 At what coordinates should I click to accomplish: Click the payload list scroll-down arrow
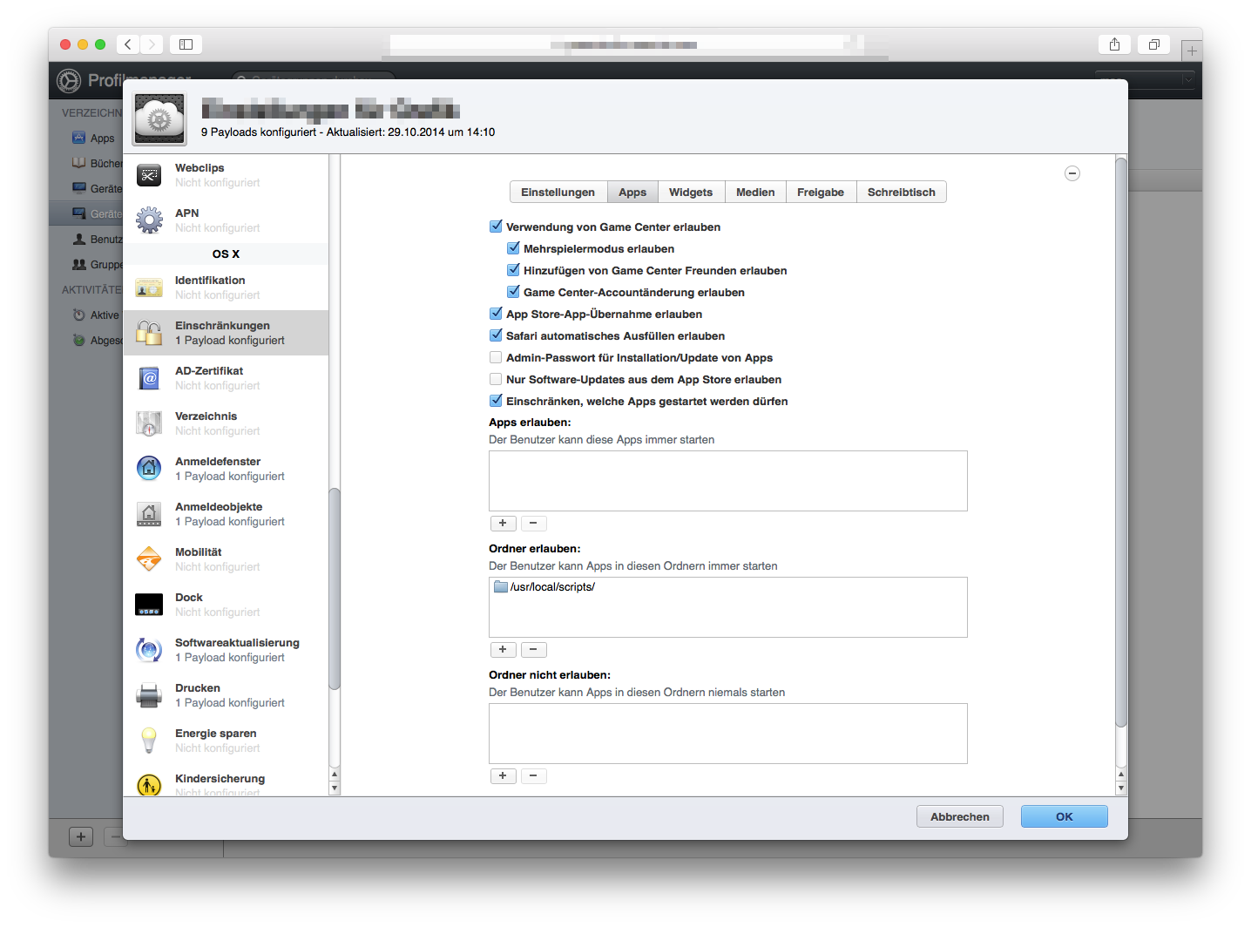click(x=335, y=788)
